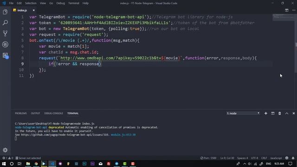Switch to the DEBUG CONSOLE tab
This screenshot has width=297, height=167.
tap(53, 113)
